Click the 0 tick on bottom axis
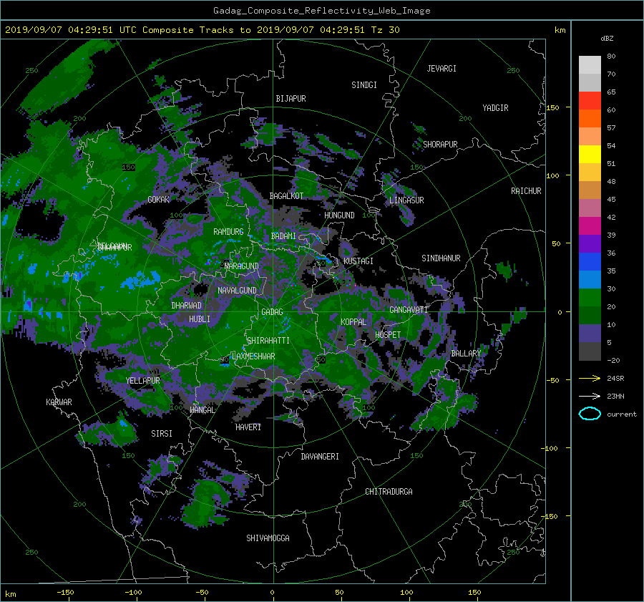The image size is (644, 602). click(x=272, y=593)
